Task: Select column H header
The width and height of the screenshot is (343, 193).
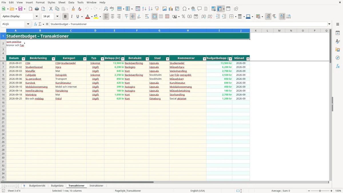Action: click(x=188, y=31)
